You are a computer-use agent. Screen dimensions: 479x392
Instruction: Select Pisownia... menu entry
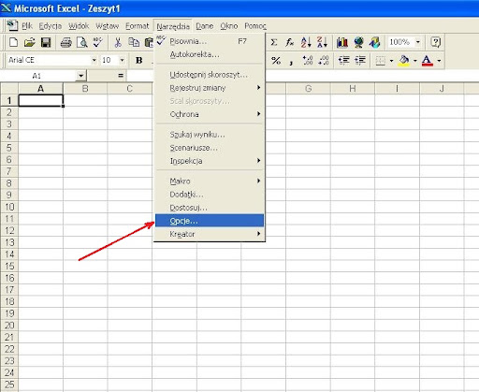tap(210, 41)
